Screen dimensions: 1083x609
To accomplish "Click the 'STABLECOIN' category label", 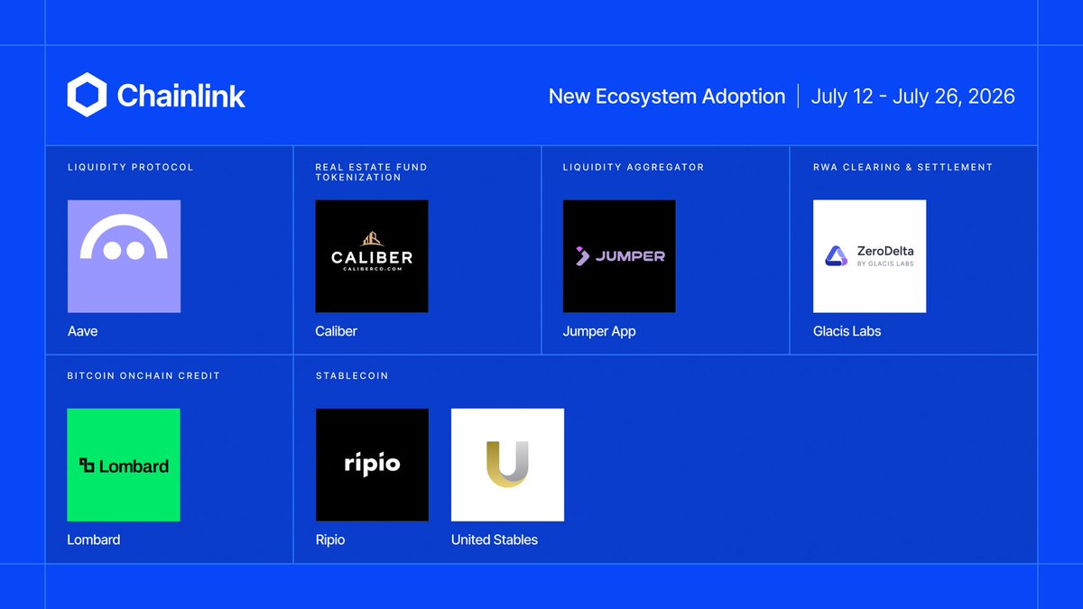I will (x=352, y=375).
